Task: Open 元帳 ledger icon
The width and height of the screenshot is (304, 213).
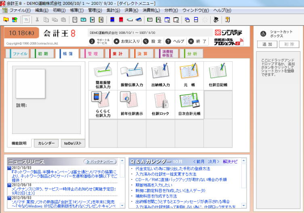Action: pyautogui.click(x=189, y=75)
